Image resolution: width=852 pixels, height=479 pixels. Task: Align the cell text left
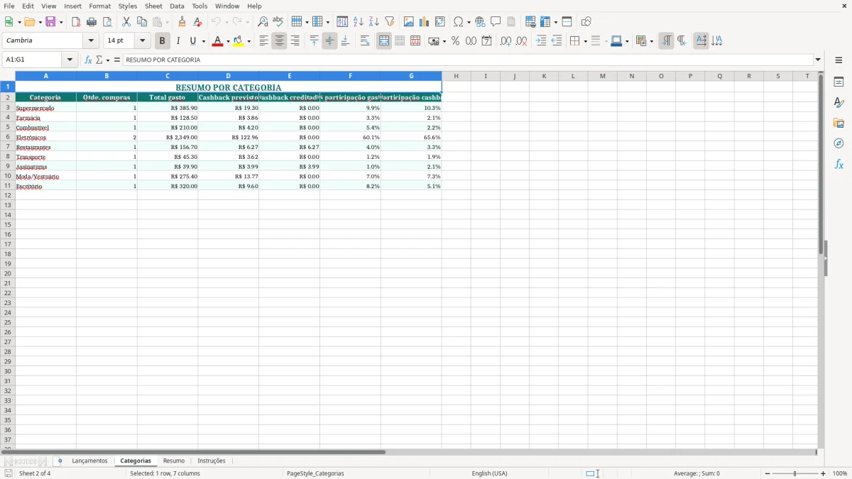click(263, 41)
